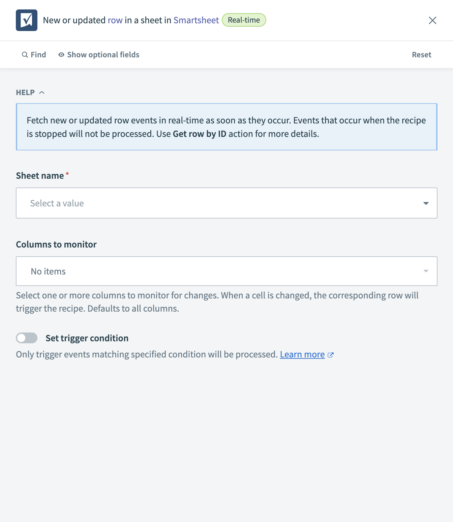The height and width of the screenshot is (522, 453).
Task: Click the Smartsheet app logo icon
Action: (x=27, y=20)
